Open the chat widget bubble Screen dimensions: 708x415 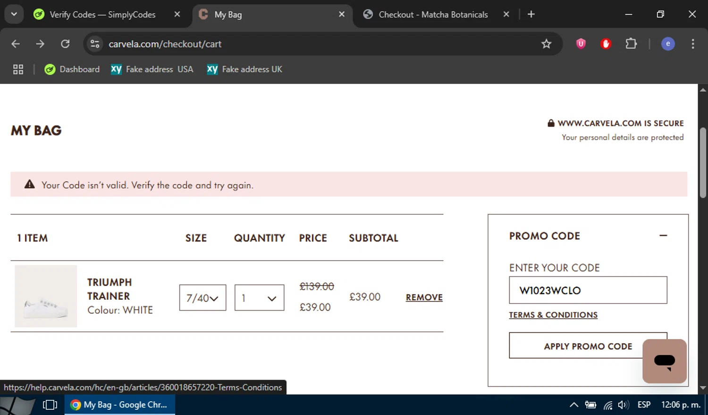pos(665,361)
